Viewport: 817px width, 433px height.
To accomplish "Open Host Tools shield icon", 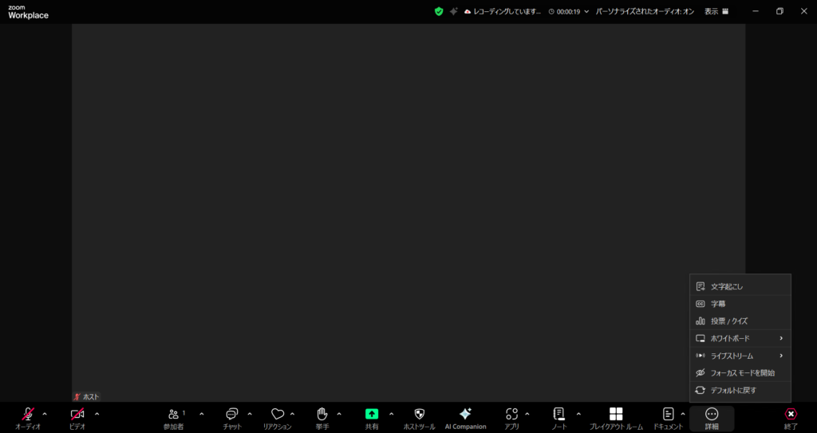I will point(420,415).
